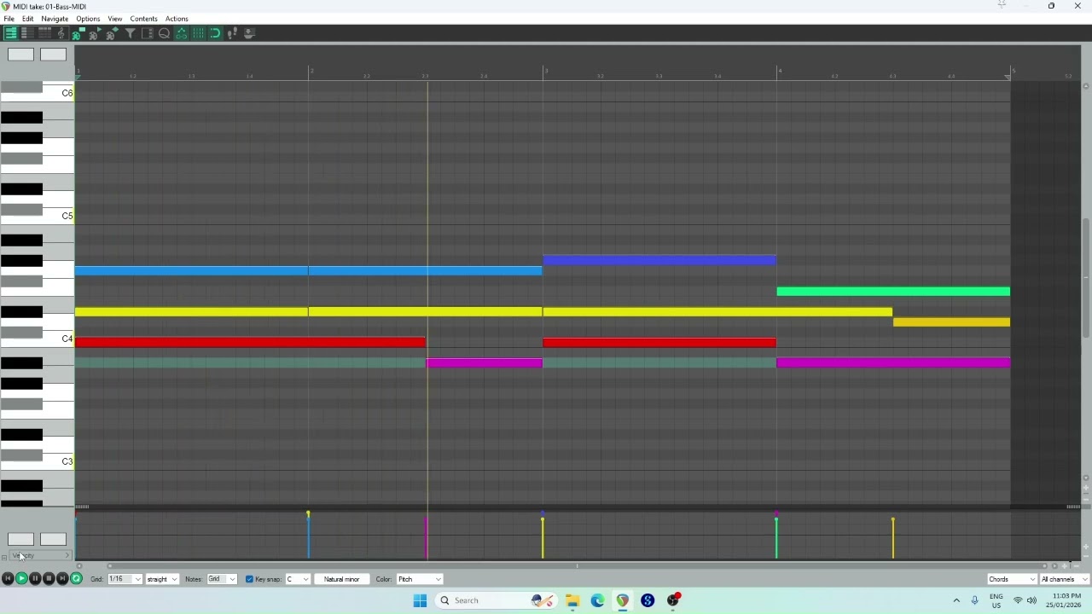Open the Contents menu
1092x614 pixels.
click(x=143, y=19)
